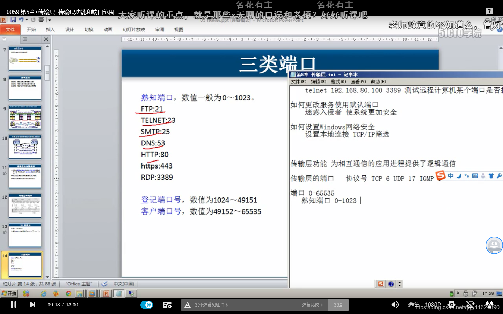
Task: Select slide 9 thumbnail in the slides panel
Action: tap(25, 118)
